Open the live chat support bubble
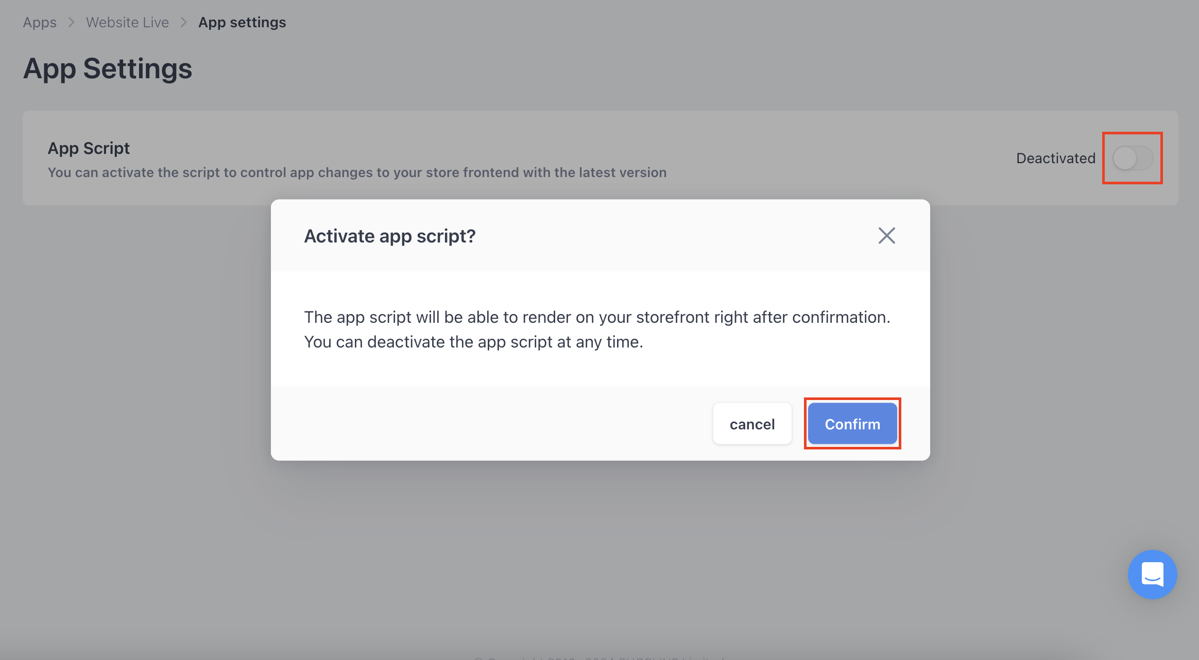 pyautogui.click(x=1152, y=574)
